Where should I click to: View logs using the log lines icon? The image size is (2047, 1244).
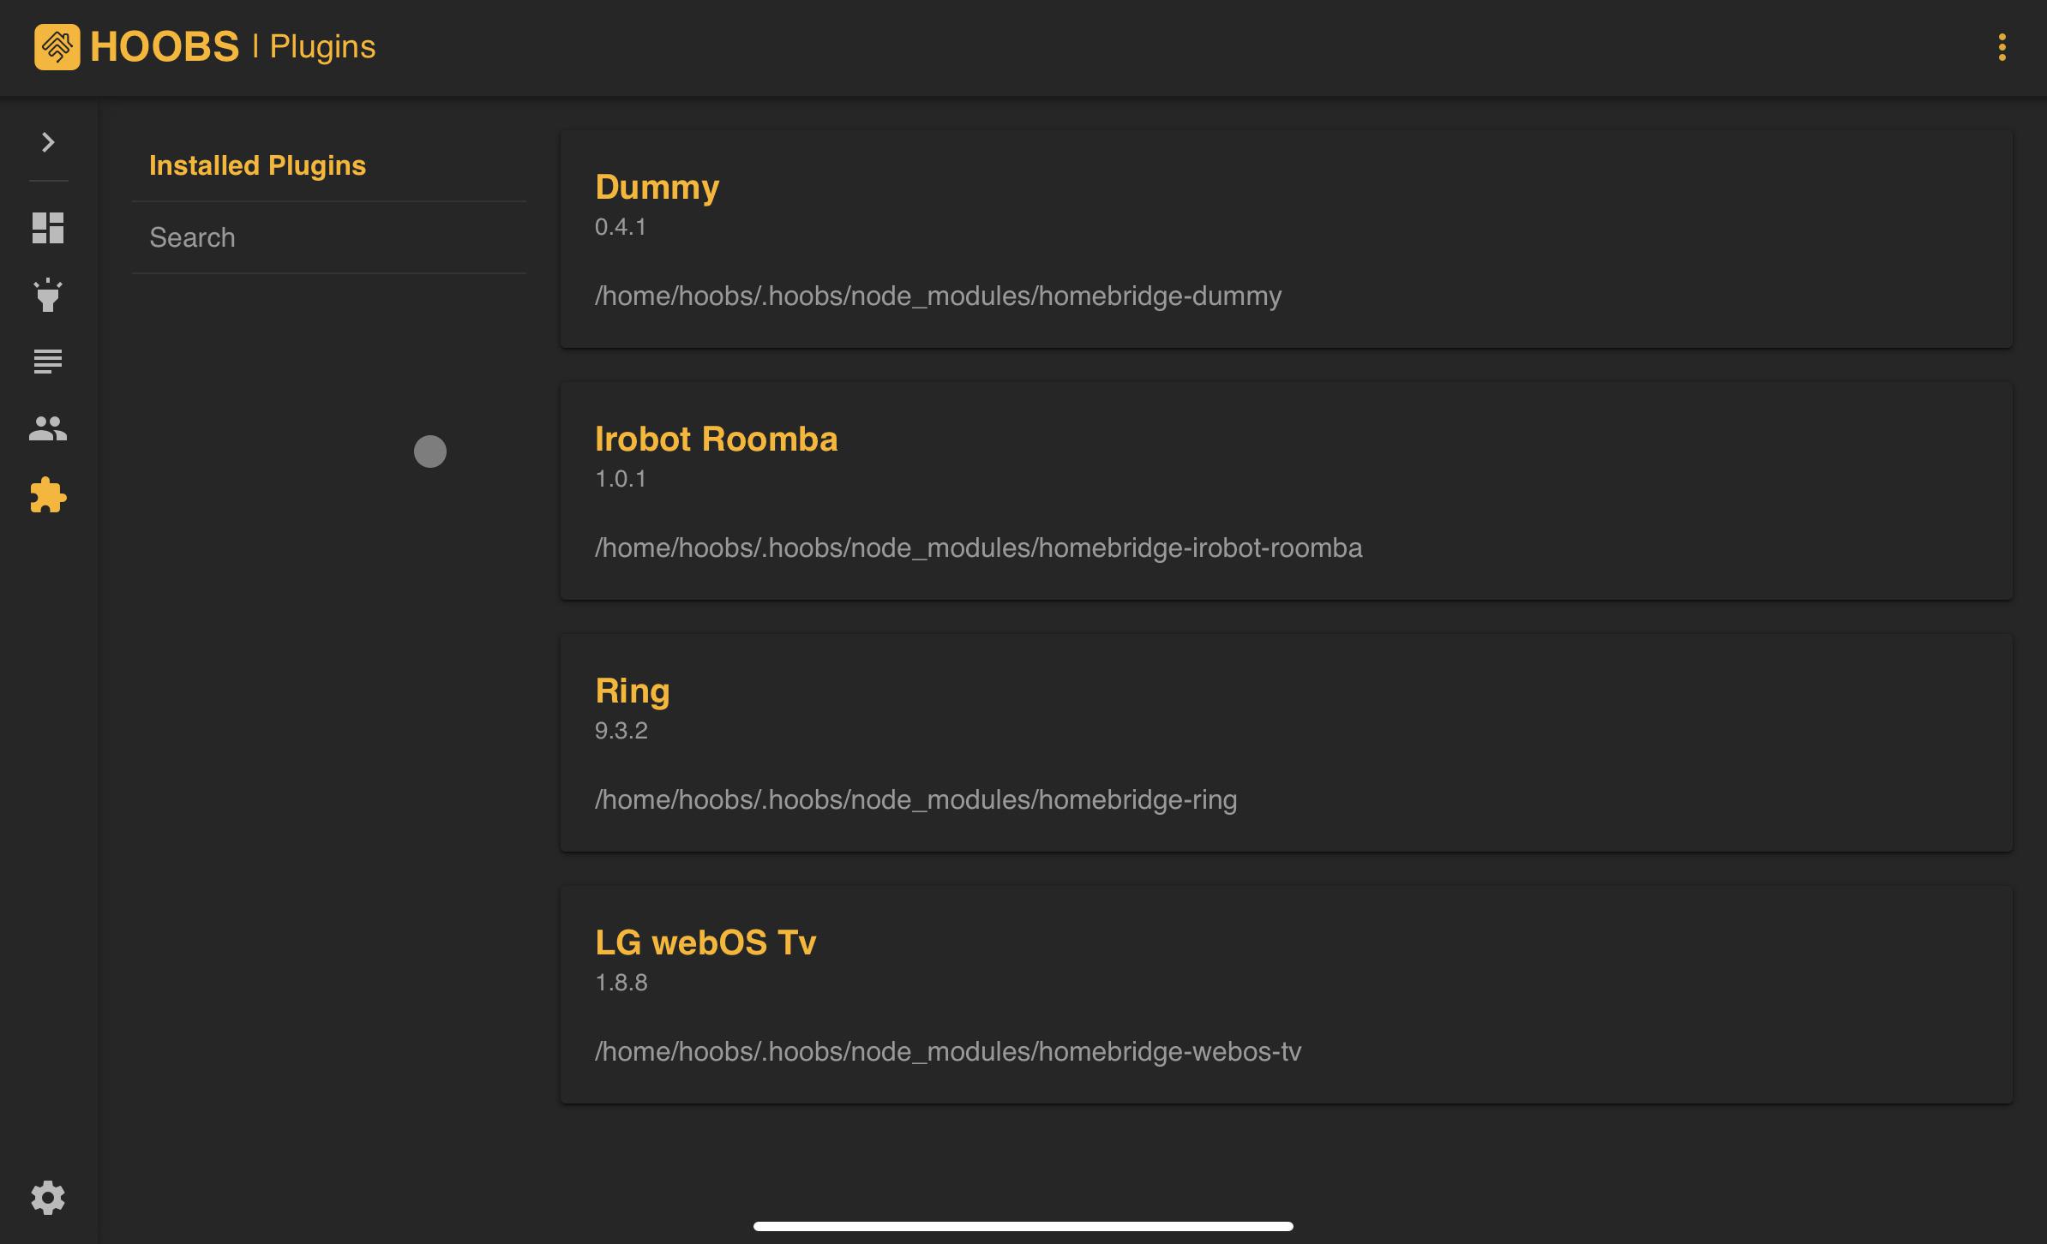[x=47, y=362]
